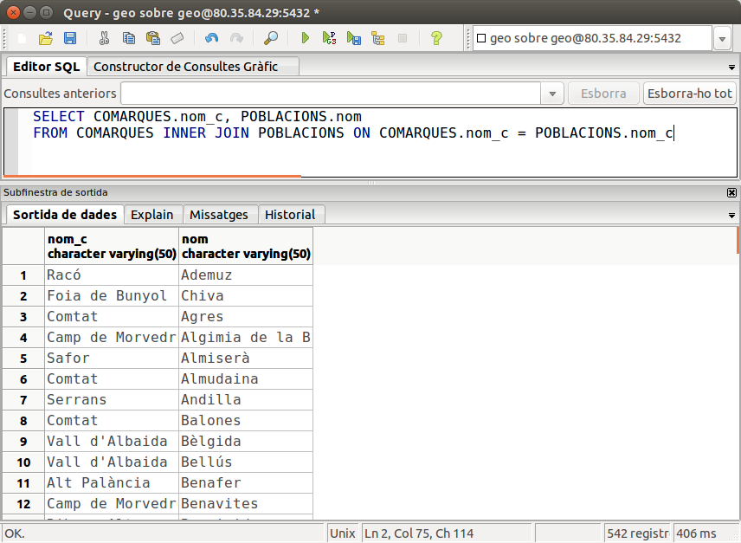Expand the output pane tab menu arrow

coord(732,215)
